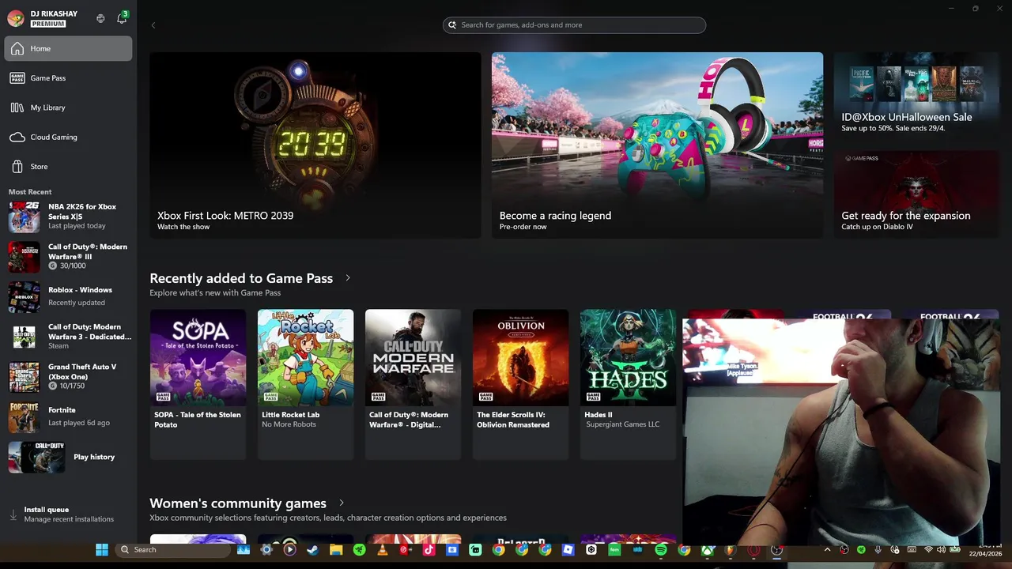Open Store in the sidebar

pos(68,167)
